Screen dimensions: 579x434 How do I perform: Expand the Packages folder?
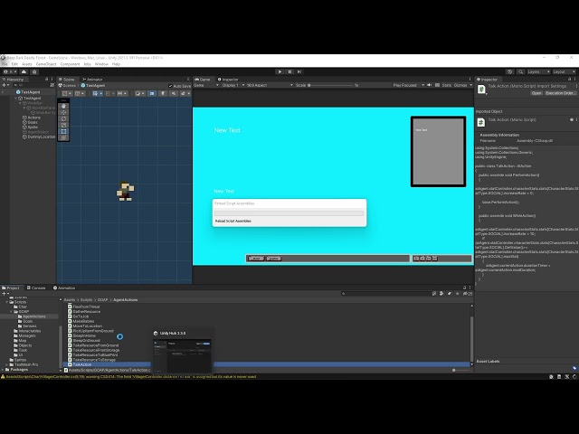(3, 370)
